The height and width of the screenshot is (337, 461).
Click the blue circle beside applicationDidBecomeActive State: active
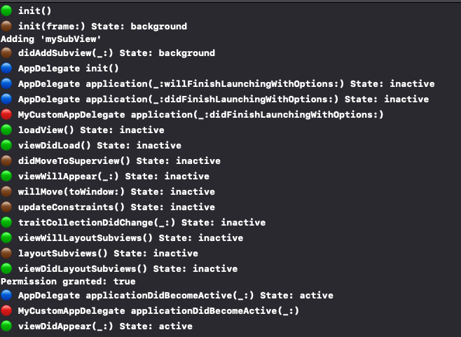point(6,295)
